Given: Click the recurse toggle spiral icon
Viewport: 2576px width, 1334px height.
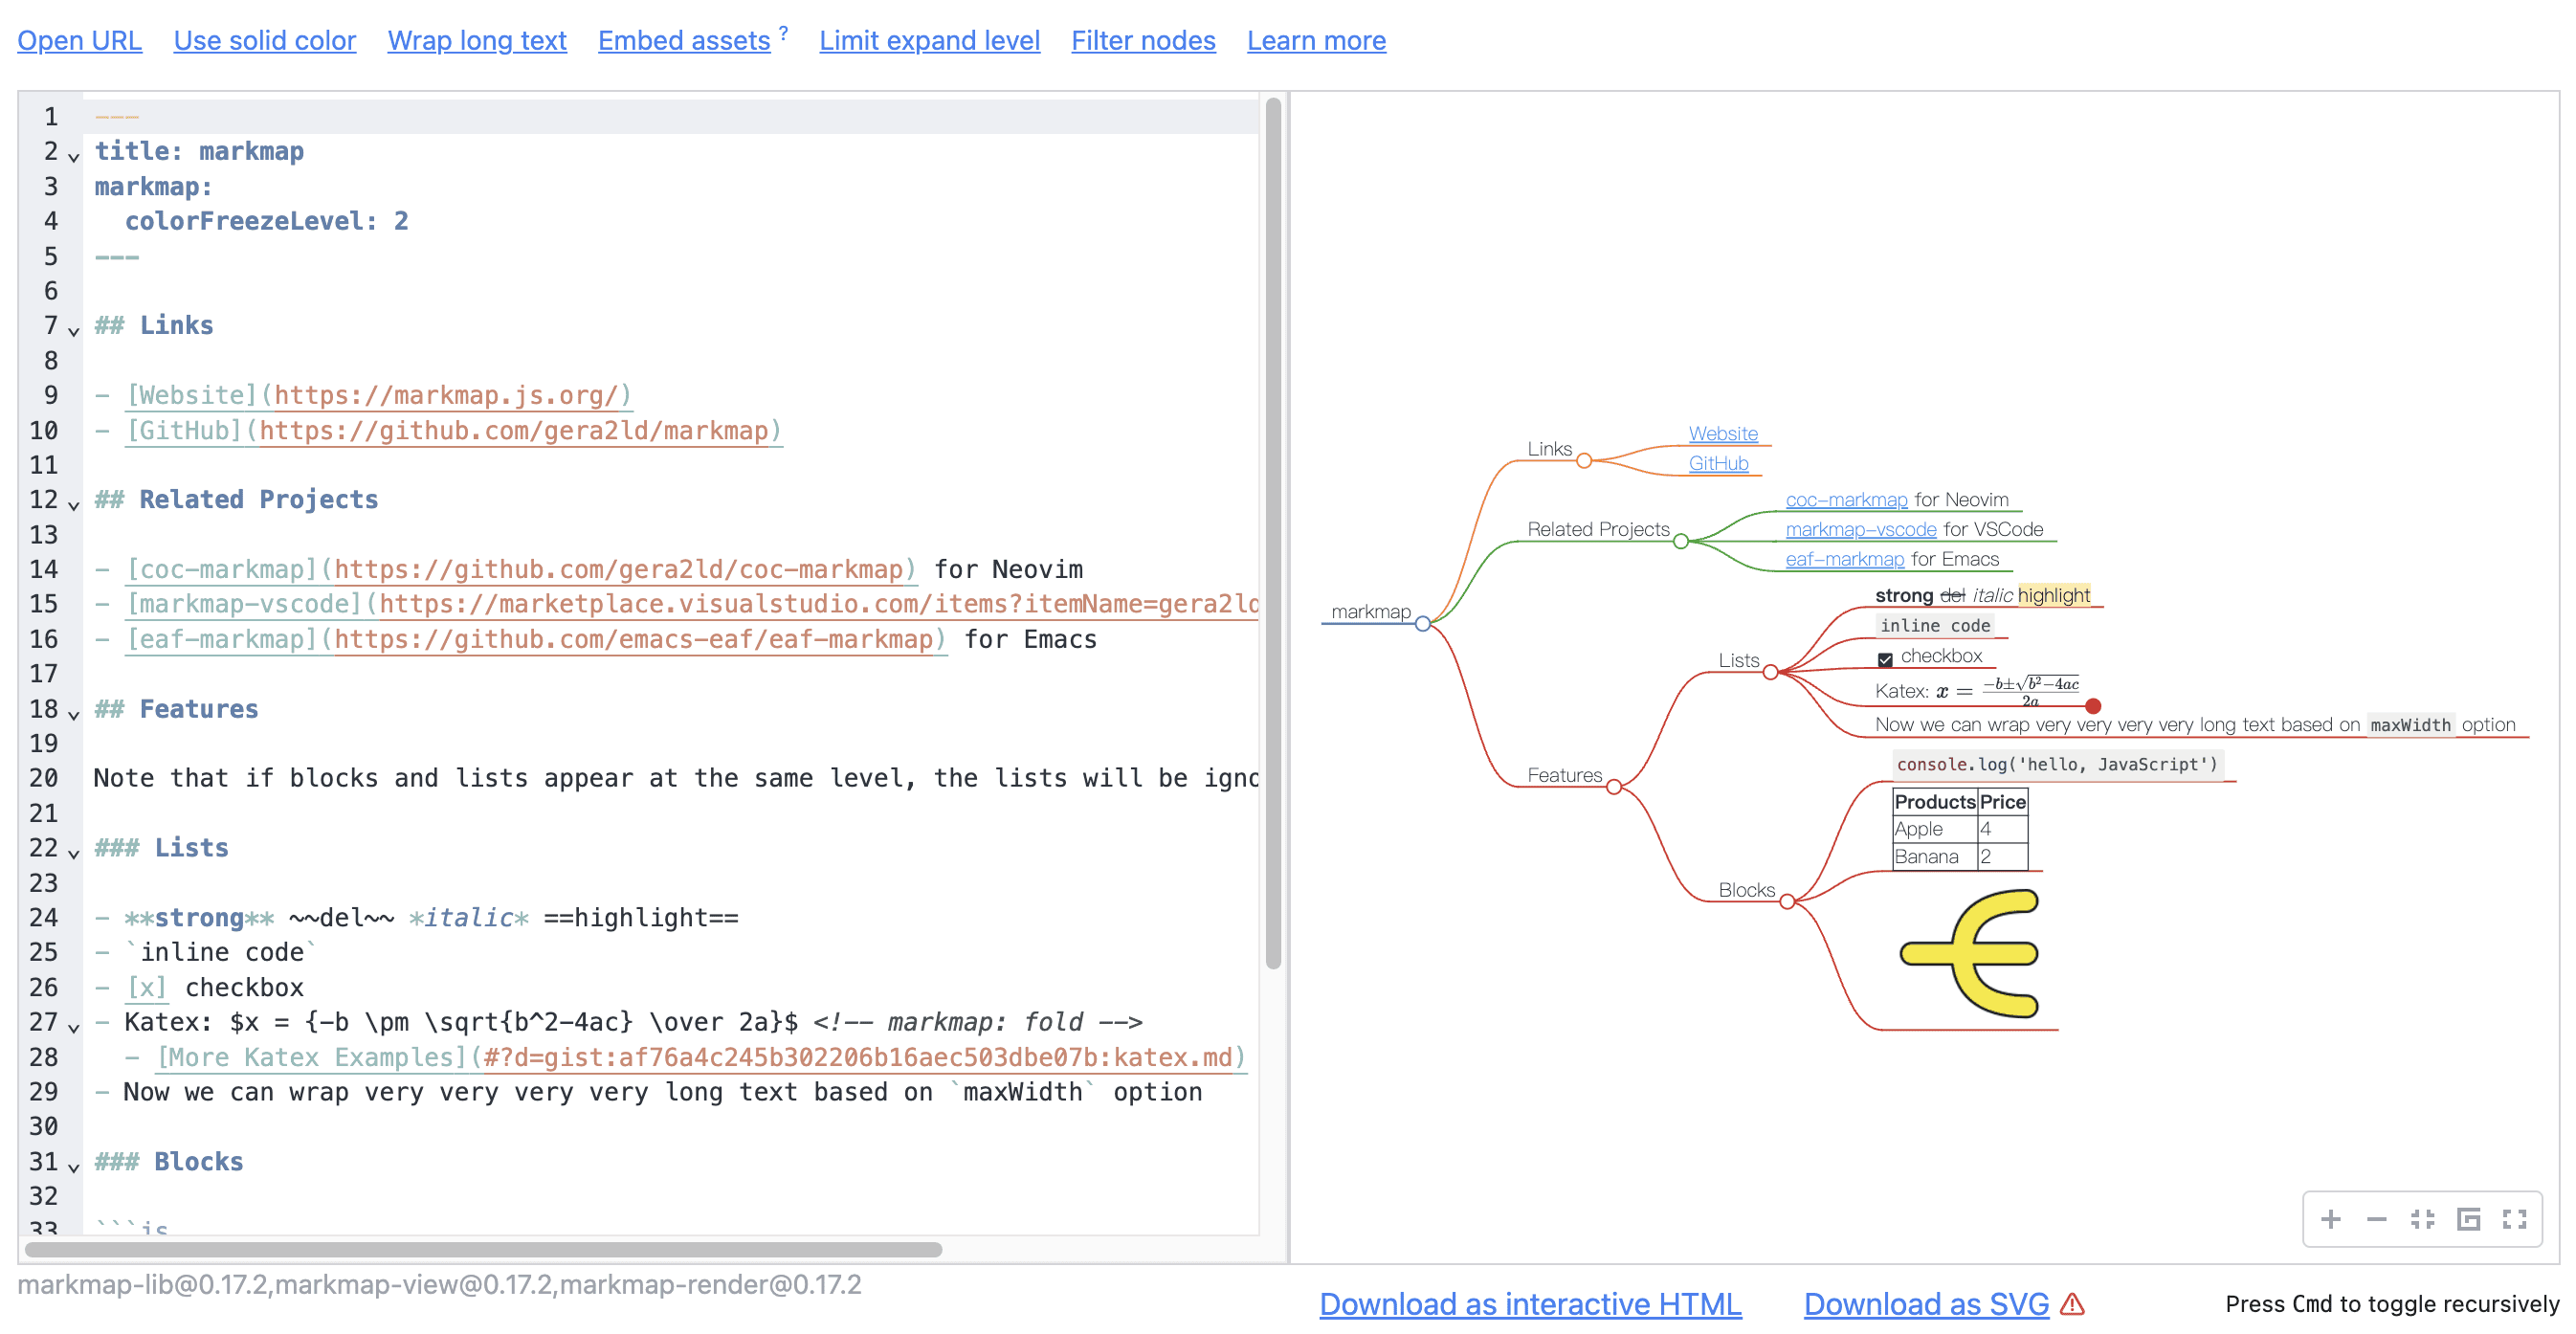Looking at the screenshot, I should click(2468, 1219).
